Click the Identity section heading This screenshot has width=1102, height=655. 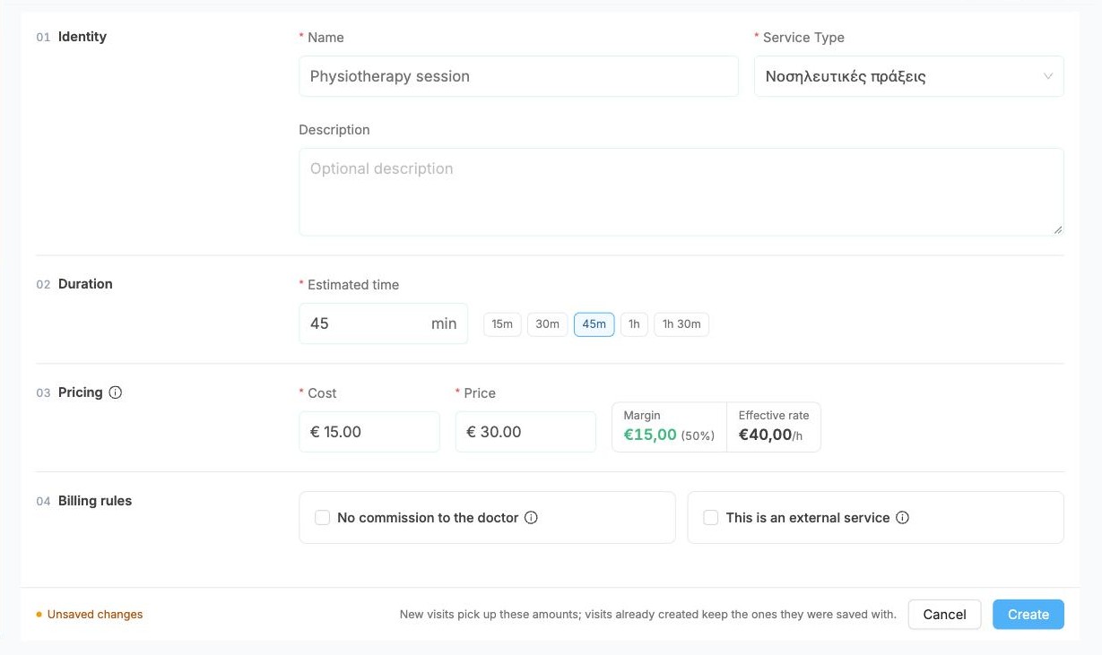click(x=82, y=37)
